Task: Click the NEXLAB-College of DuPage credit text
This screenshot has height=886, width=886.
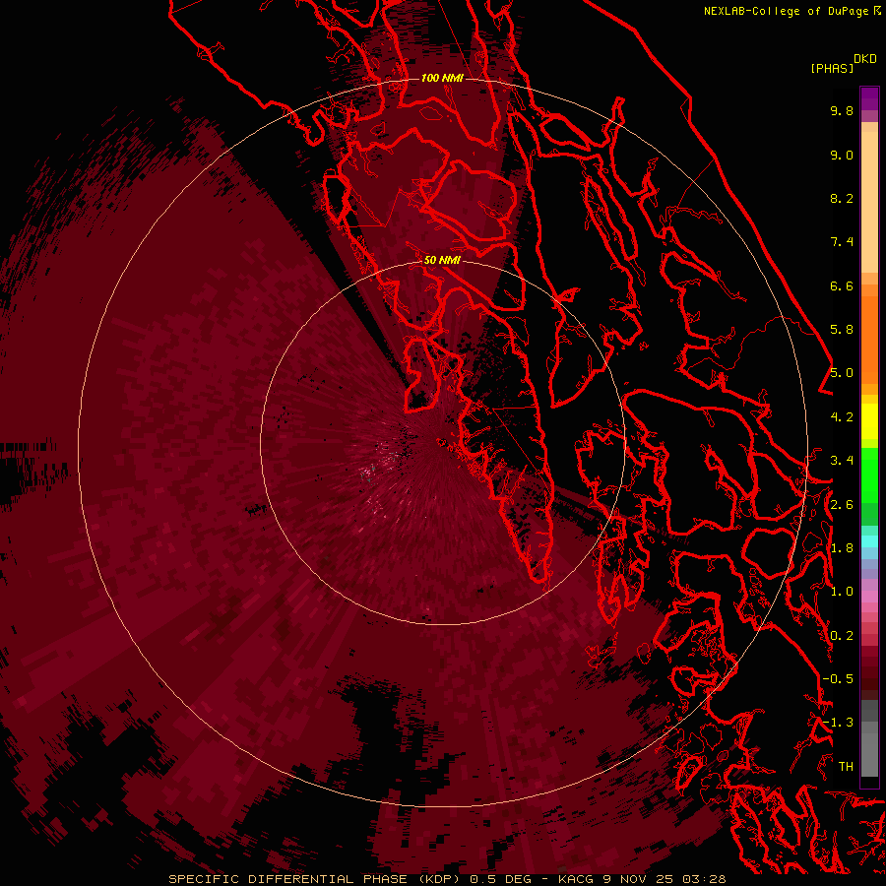Action: coord(786,11)
